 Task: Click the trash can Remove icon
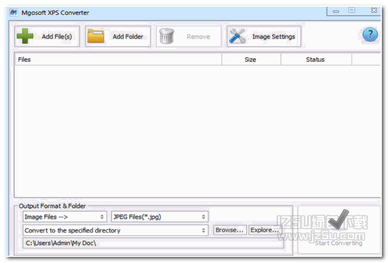(167, 36)
